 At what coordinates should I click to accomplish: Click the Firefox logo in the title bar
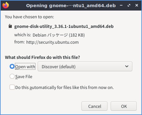point(6,5)
